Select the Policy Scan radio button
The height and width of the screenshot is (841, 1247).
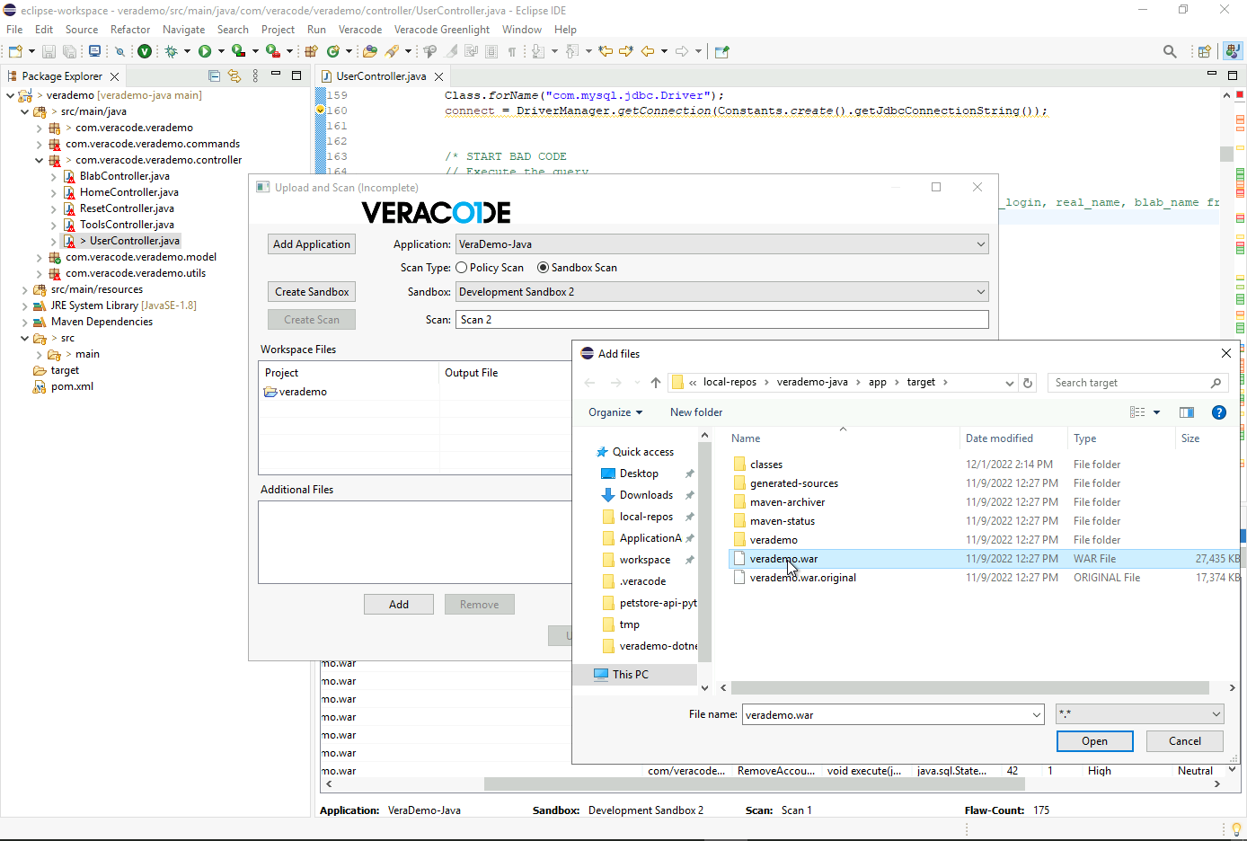point(461,268)
